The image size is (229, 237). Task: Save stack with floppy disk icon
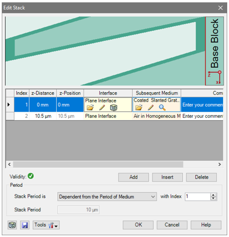tap(25, 225)
